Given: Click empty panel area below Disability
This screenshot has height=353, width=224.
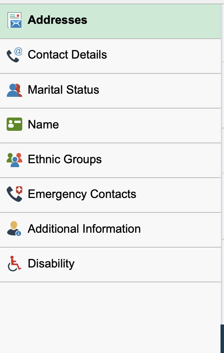Looking at the screenshot, I should (x=110, y=317).
